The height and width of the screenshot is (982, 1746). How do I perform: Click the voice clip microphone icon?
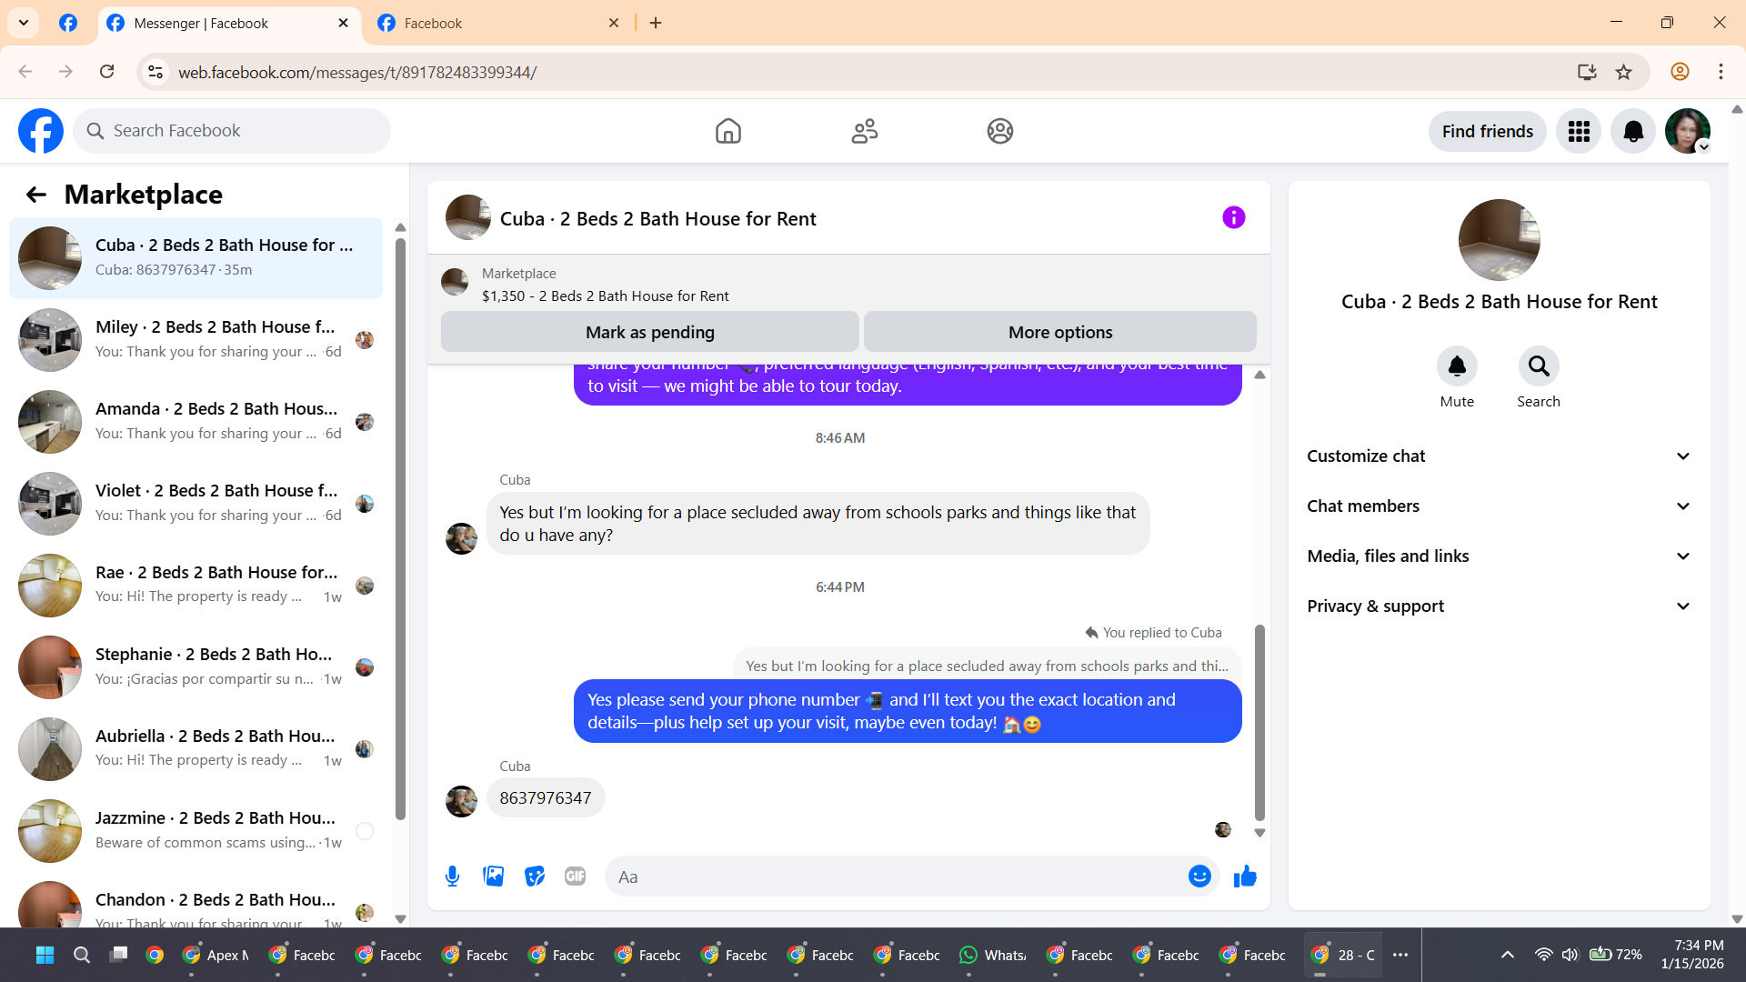point(452,877)
